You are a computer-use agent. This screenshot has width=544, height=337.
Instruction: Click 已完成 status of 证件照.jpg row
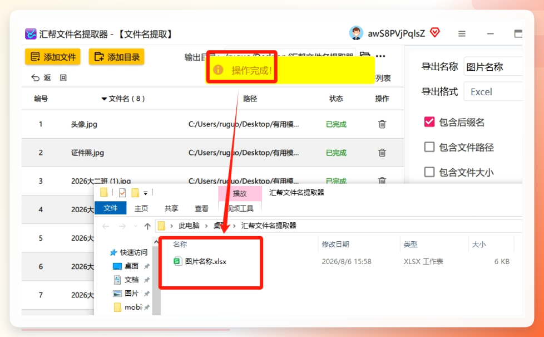pos(336,153)
